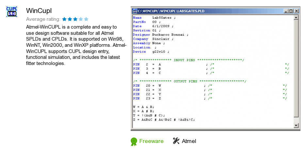Click the 'Assembly' keyword line

point(149,43)
